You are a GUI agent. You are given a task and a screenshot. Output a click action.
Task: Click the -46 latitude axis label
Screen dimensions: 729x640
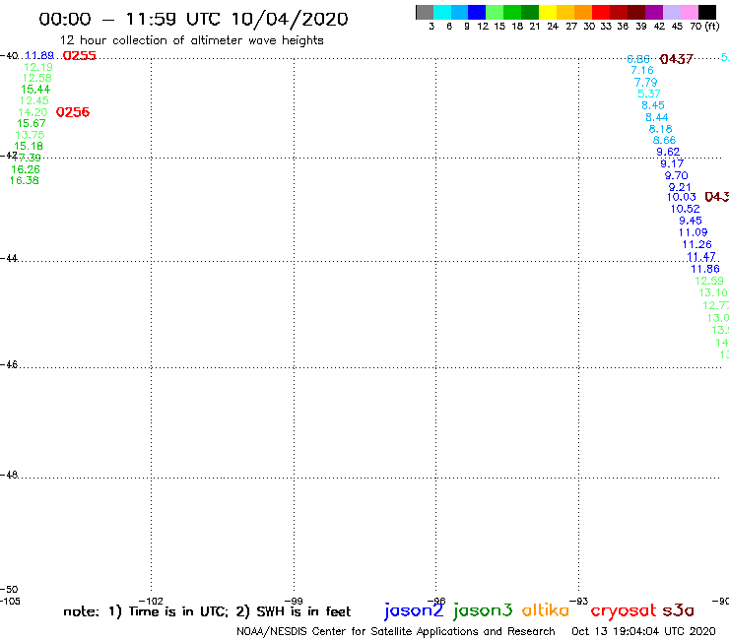[9, 364]
